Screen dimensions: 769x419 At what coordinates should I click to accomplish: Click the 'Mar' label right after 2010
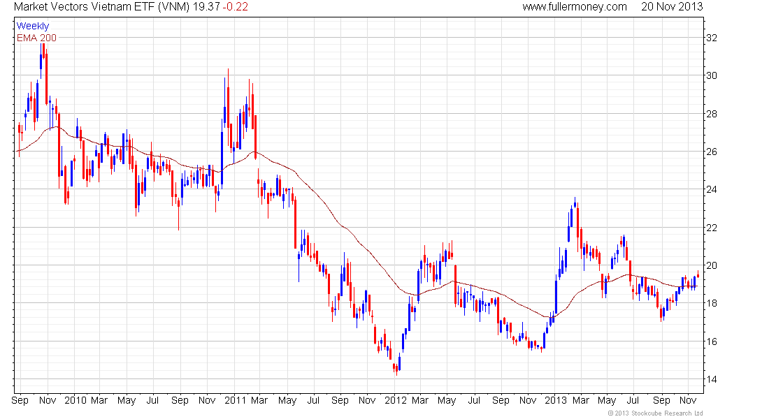click(99, 400)
